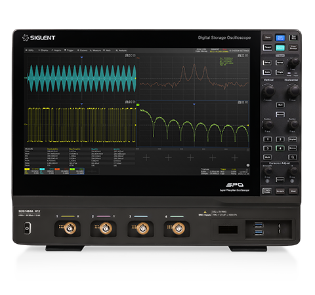
Task: Open the Measure menu item
Action: (x=96, y=50)
